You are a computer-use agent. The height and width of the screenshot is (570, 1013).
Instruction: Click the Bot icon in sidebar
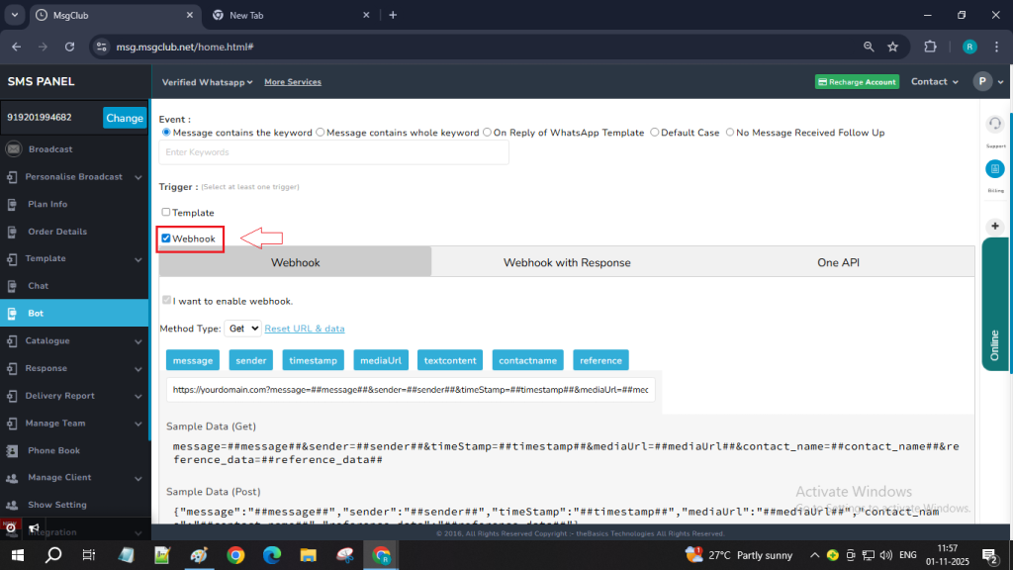coord(12,314)
